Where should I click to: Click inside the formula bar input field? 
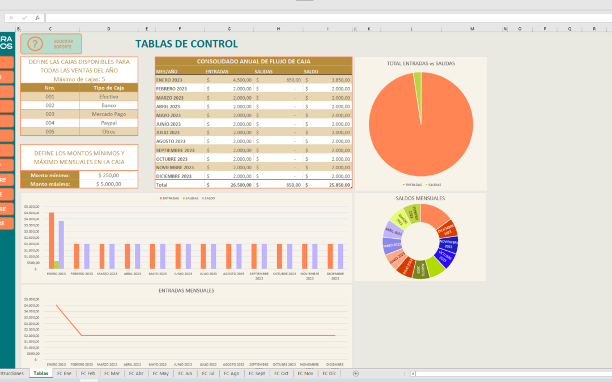283,18
